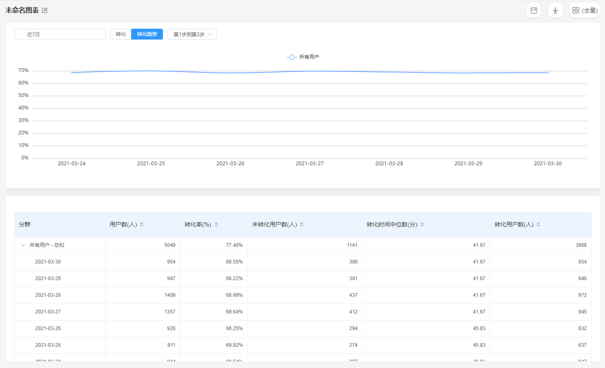Sort table by 转化用户数(人) column
Screen dimensions: 605x368
pos(538,224)
